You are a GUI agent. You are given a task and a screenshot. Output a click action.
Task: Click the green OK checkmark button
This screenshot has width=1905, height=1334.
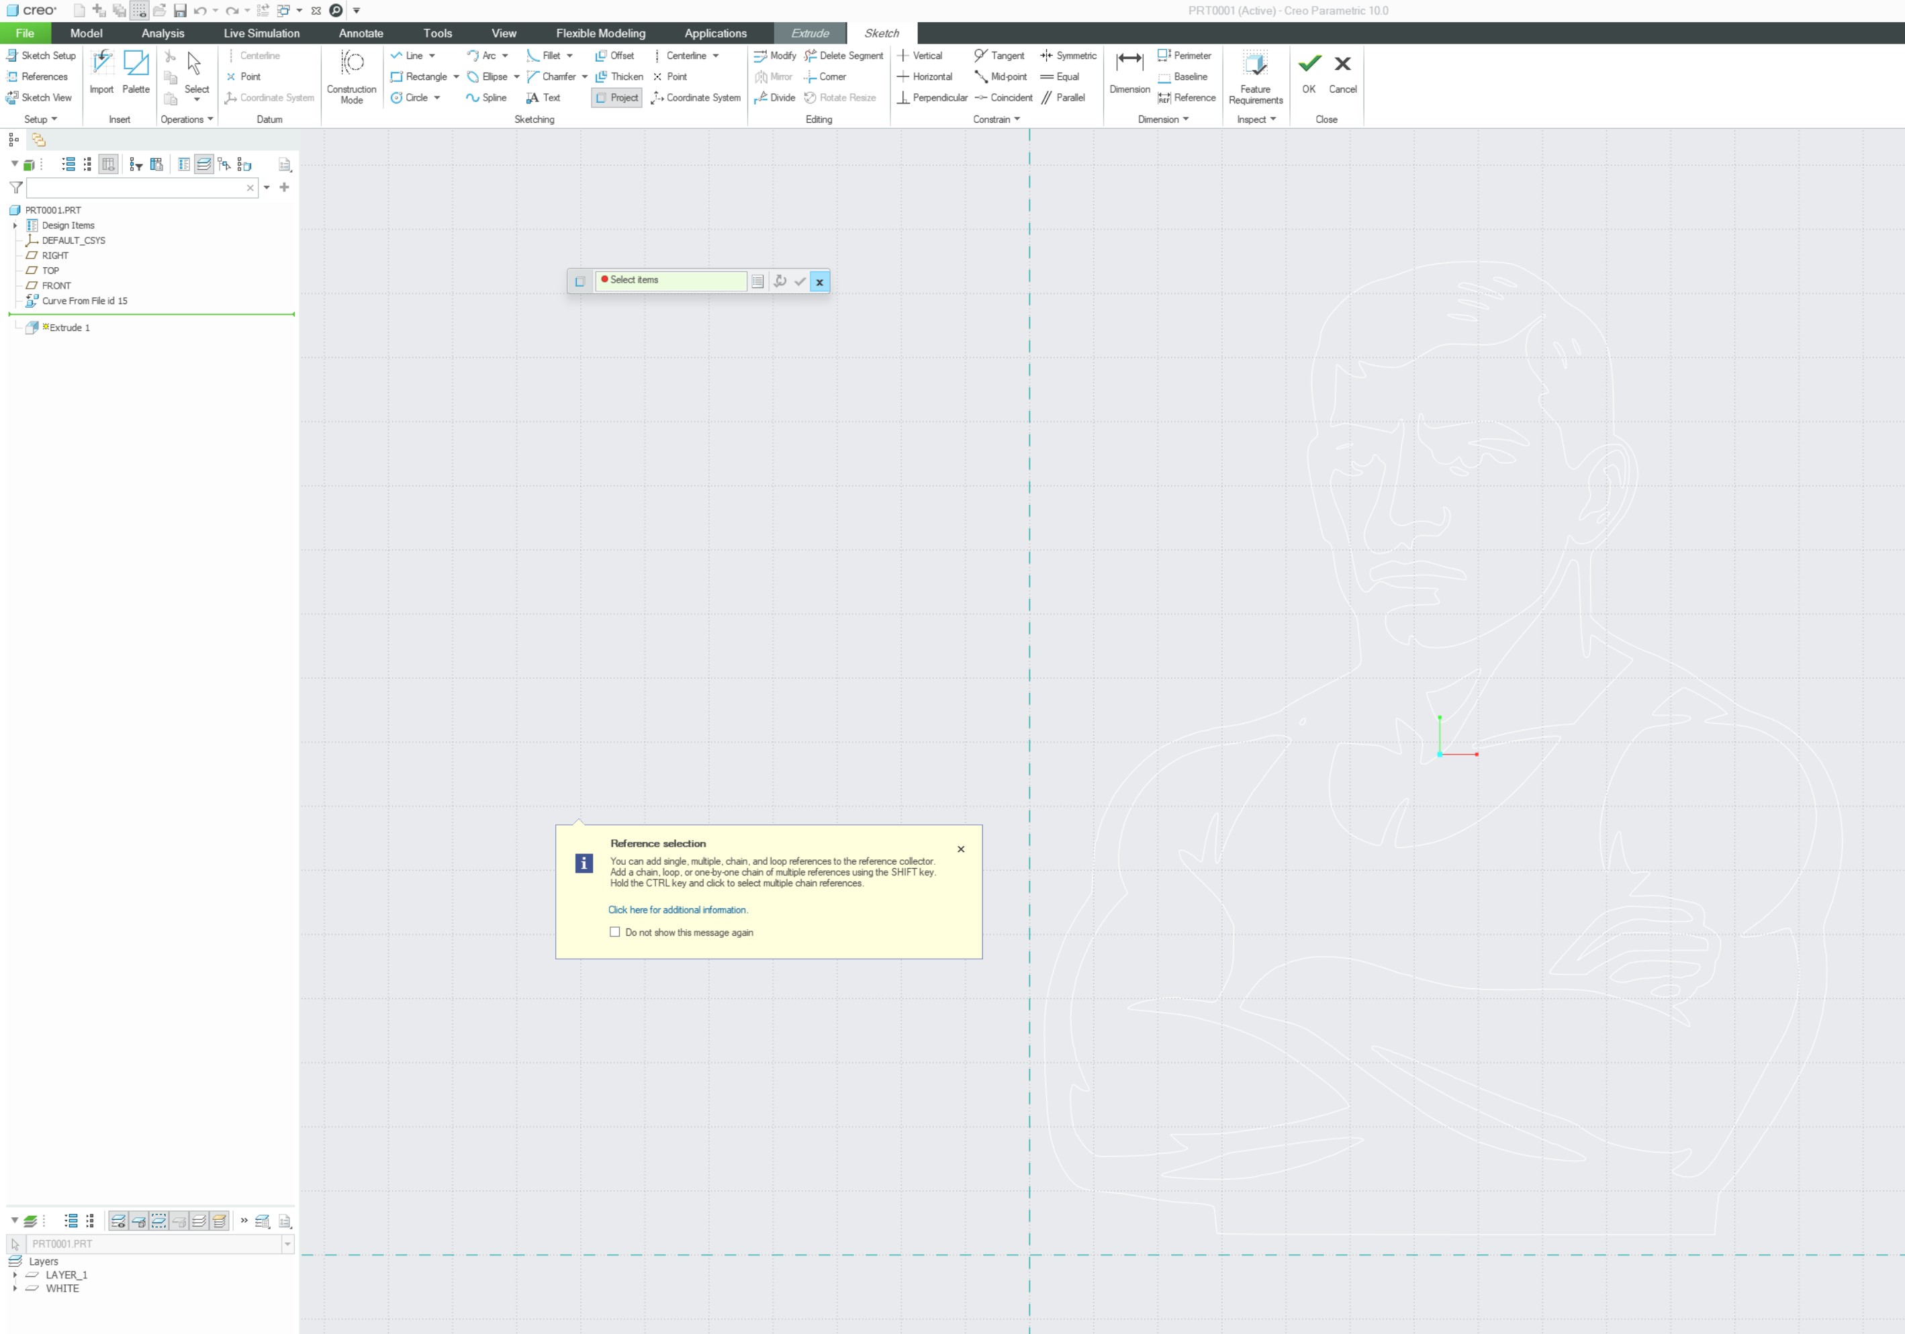1309,64
